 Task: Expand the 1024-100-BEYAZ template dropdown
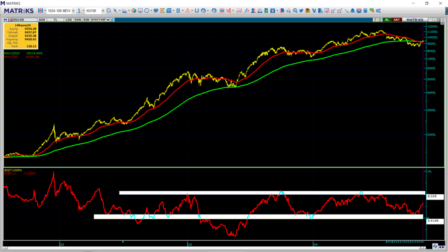[73, 10]
